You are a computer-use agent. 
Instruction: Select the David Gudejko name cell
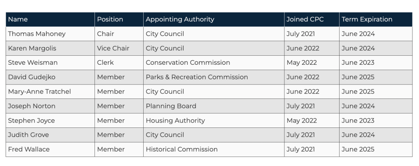pyautogui.click(x=32, y=77)
